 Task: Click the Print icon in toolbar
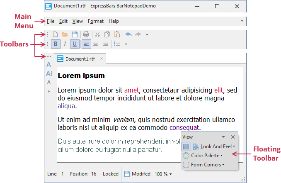86,34
